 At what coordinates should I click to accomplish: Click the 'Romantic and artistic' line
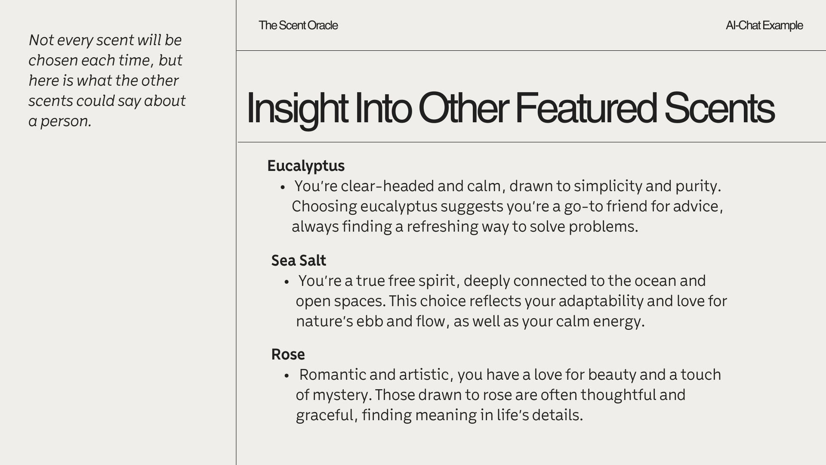pos(510,375)
